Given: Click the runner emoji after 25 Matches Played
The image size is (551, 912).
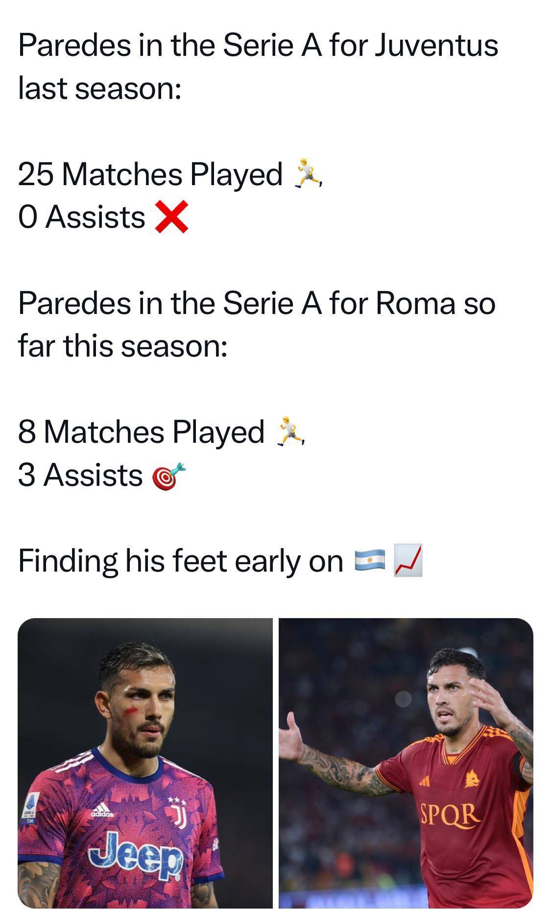Looking at the screenshot, I should click(x=308, y=173).
